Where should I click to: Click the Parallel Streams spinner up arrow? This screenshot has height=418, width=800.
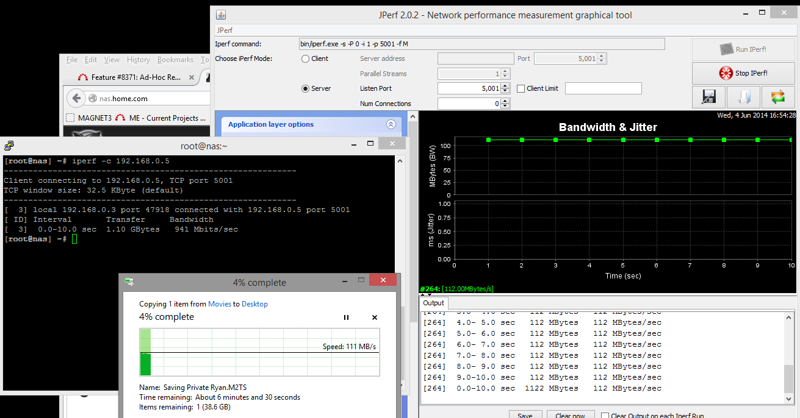[x=506, y=71]
